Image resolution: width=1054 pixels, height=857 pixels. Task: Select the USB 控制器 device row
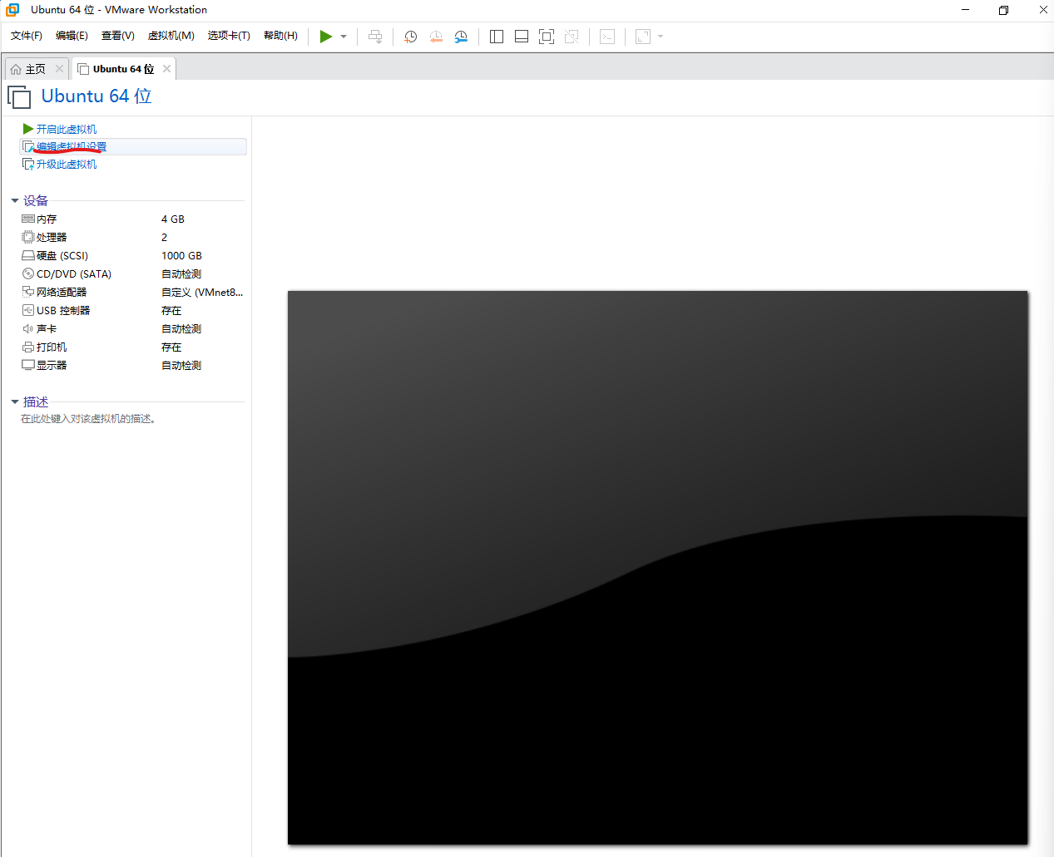point(132,310)
